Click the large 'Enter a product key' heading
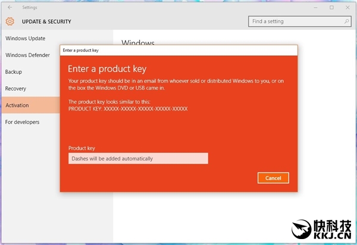Screen dimensions: 357x245 coord(107,68)
